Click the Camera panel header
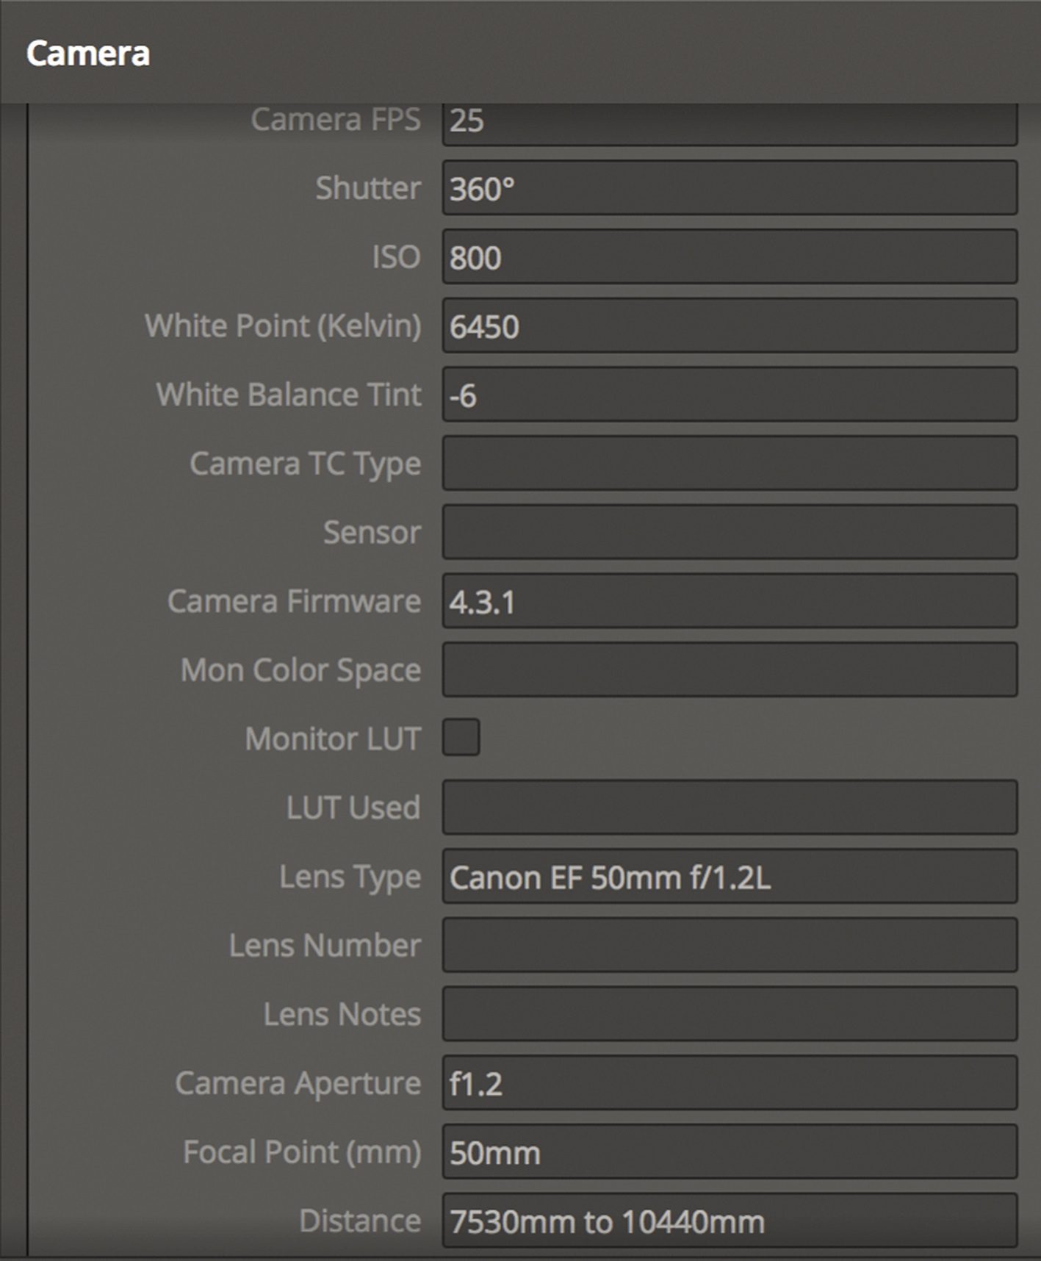 click(88, 53)
